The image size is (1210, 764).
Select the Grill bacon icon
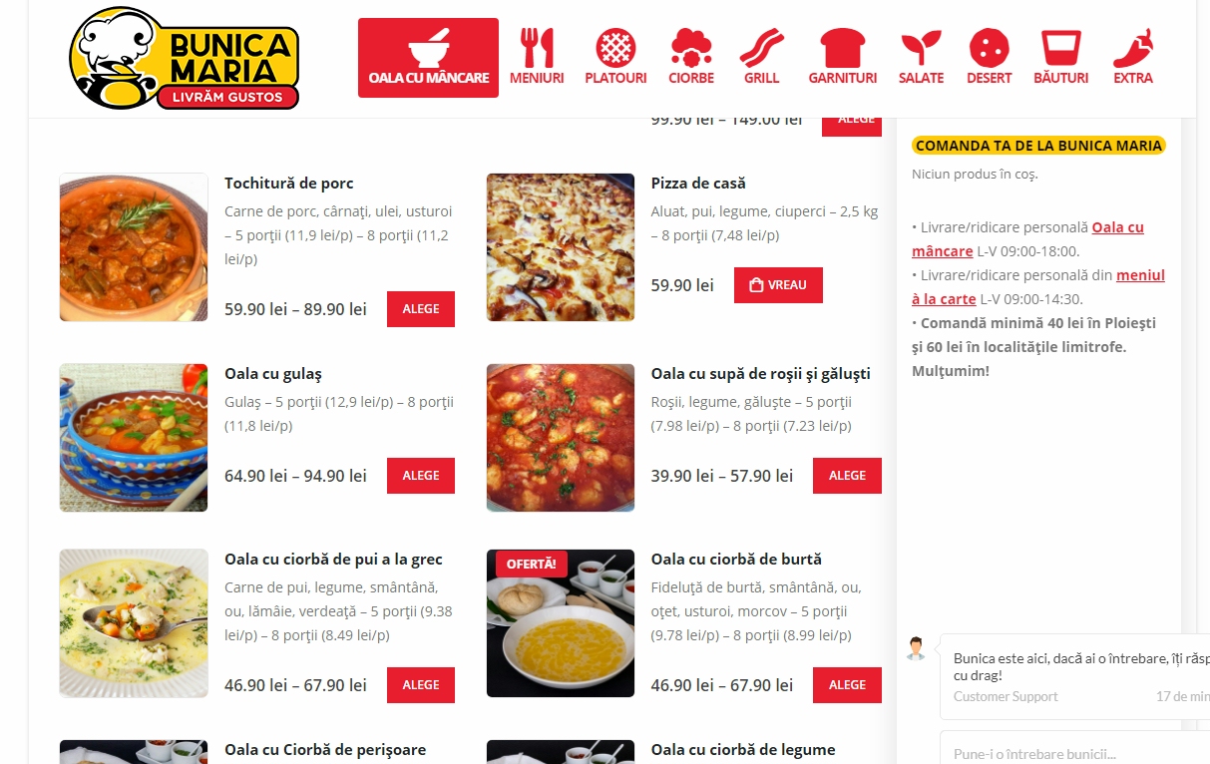pyautogui.click(x=762, y=57)
